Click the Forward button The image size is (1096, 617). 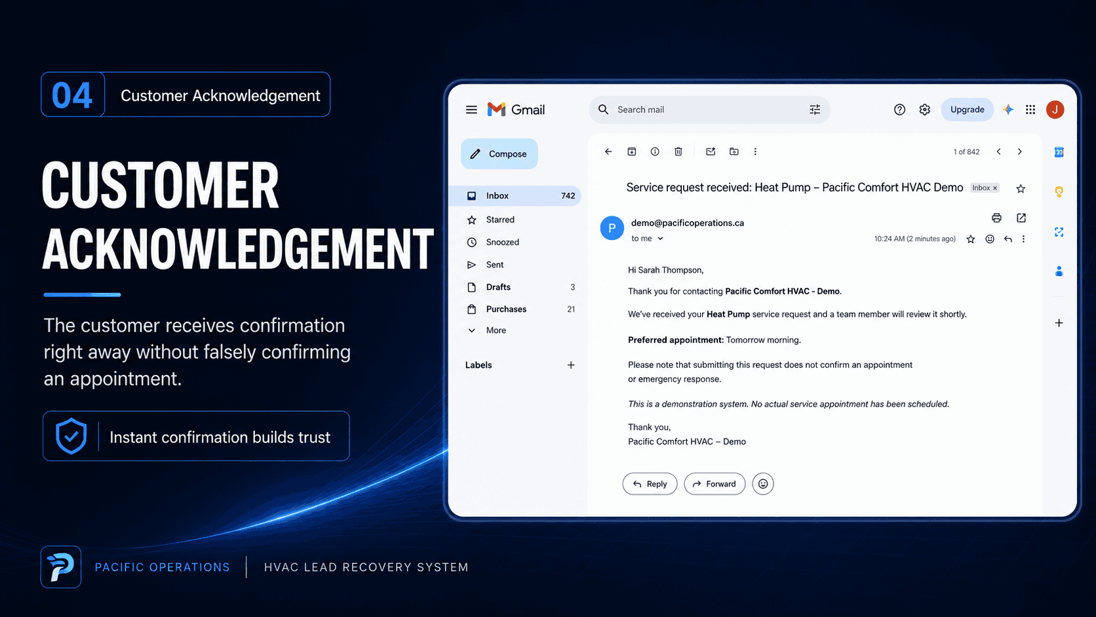click(714, 484)
